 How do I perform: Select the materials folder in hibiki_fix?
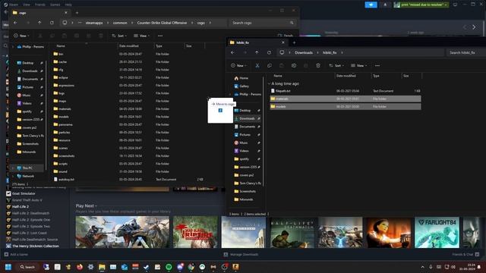tap(346, 99)
